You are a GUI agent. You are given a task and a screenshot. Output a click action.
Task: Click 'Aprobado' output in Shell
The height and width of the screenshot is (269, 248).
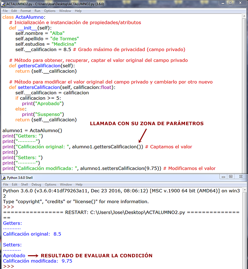coord(14,256)
